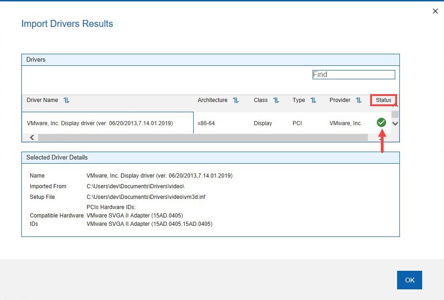This screenshot has width=444, height=300.
Task: Click the Provider column header text
Action: click(340, 100)
